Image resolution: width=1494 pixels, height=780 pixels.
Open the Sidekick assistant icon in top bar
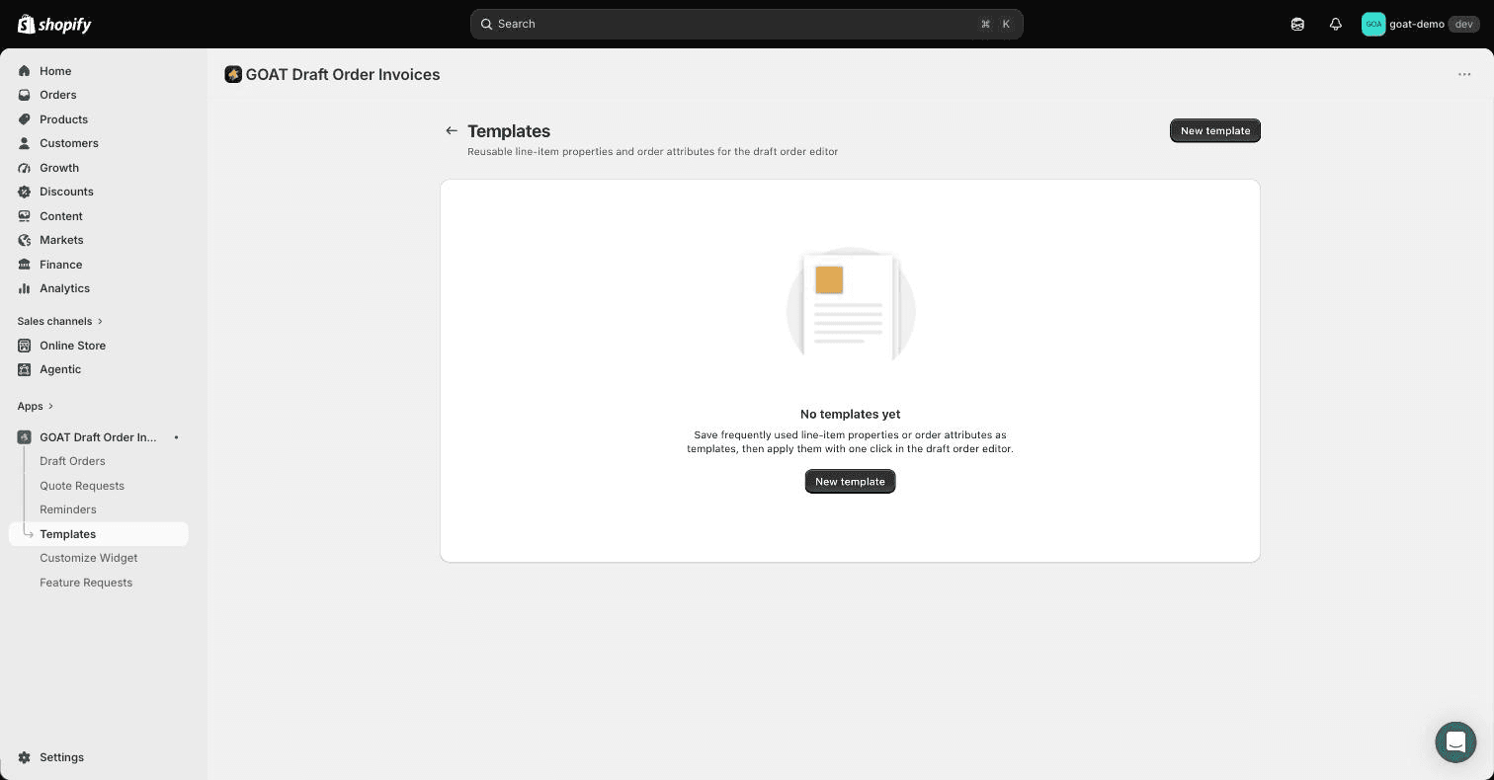[1297, 24]
